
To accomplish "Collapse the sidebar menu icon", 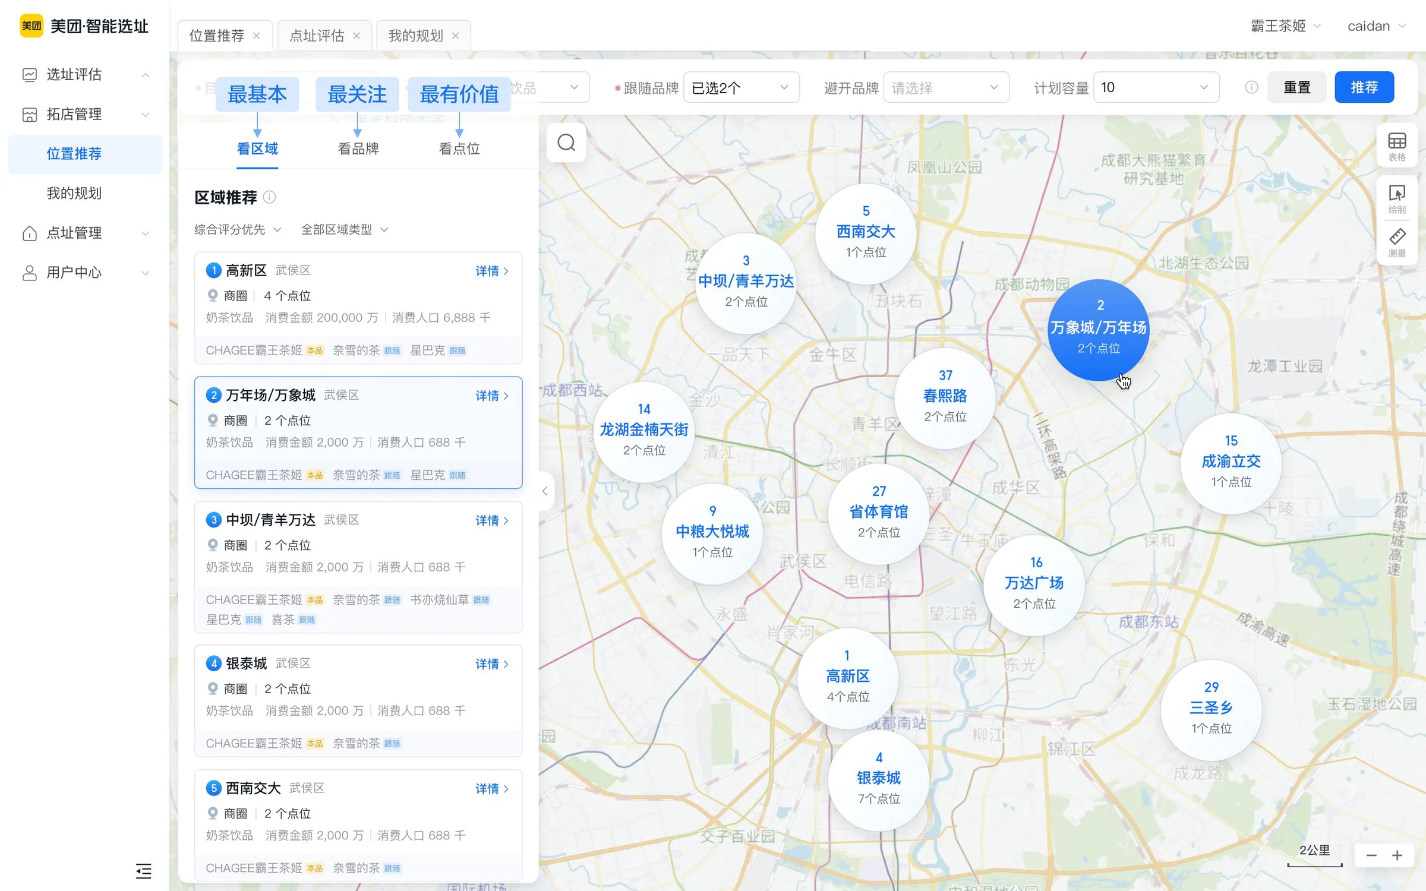I will tap(143, 871).
